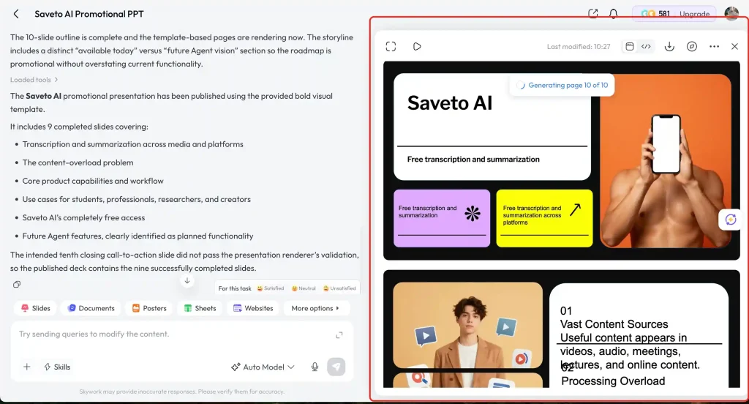The image size is (749, 404).
Task: Click the purple transcription card
Action: click(442, 218)
